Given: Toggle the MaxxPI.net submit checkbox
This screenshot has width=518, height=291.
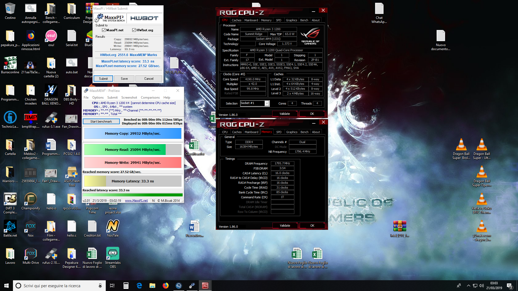Looking at the screenshot, I should [x=104, y=30].
